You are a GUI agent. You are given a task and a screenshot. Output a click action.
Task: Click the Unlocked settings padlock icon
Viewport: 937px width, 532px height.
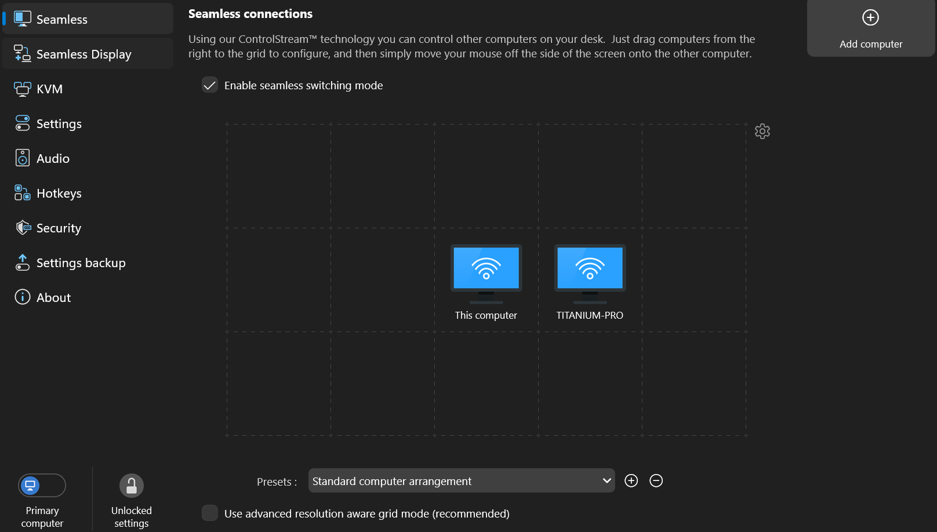point(132,486)
